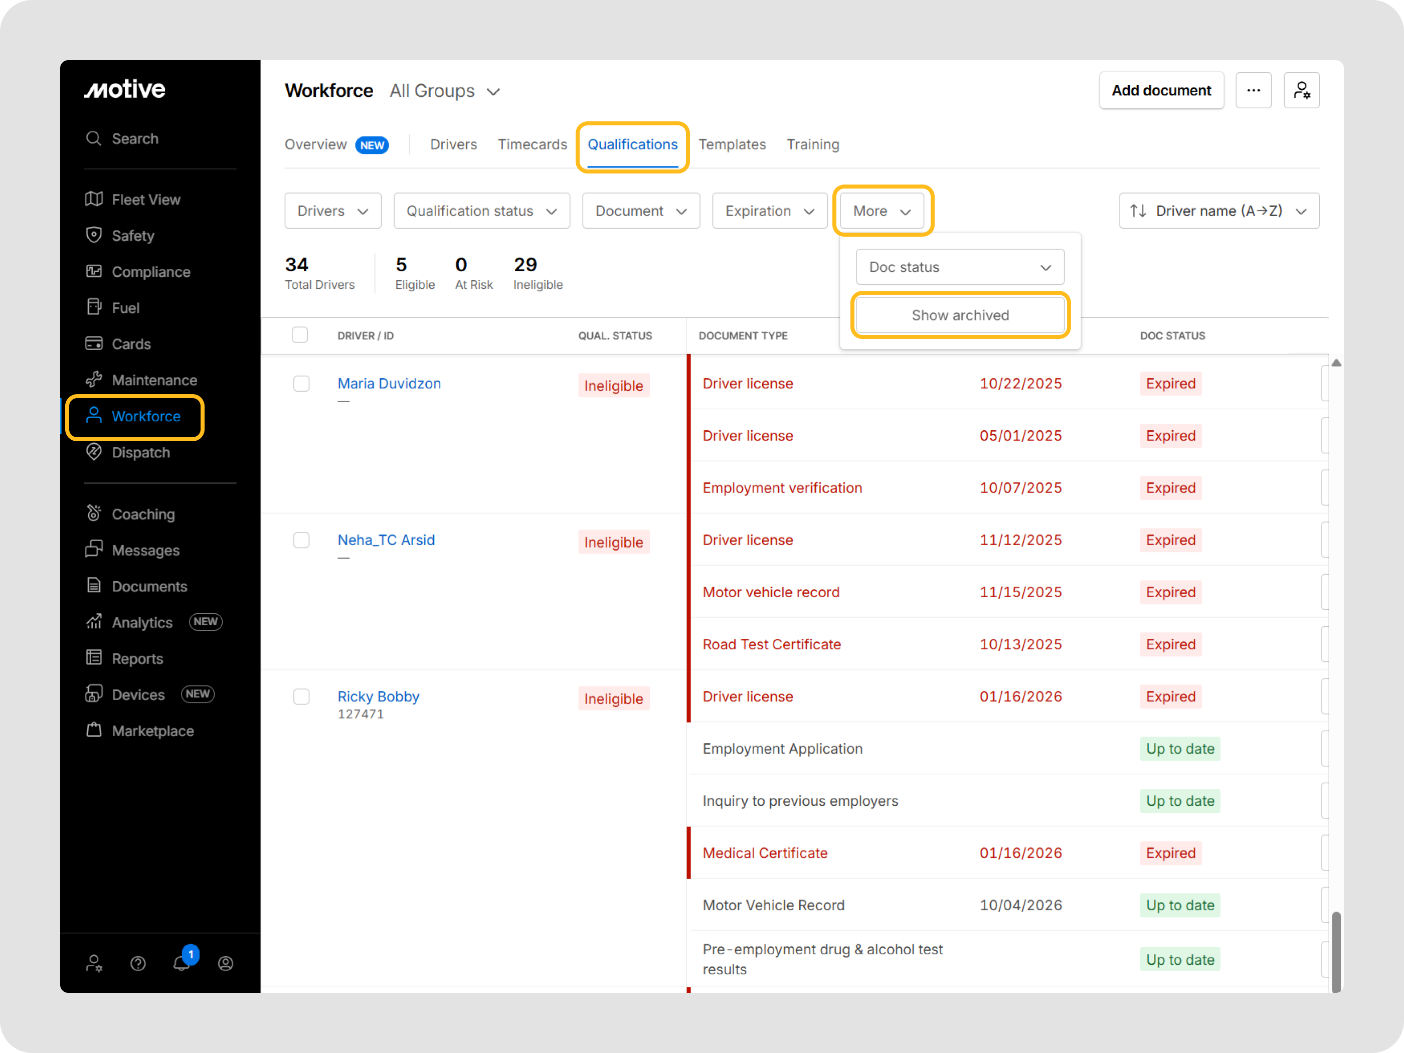The height and width of the screenshot is (1053, 1404).
Task: Click the sidebar Search field
Action: [134, 138]
